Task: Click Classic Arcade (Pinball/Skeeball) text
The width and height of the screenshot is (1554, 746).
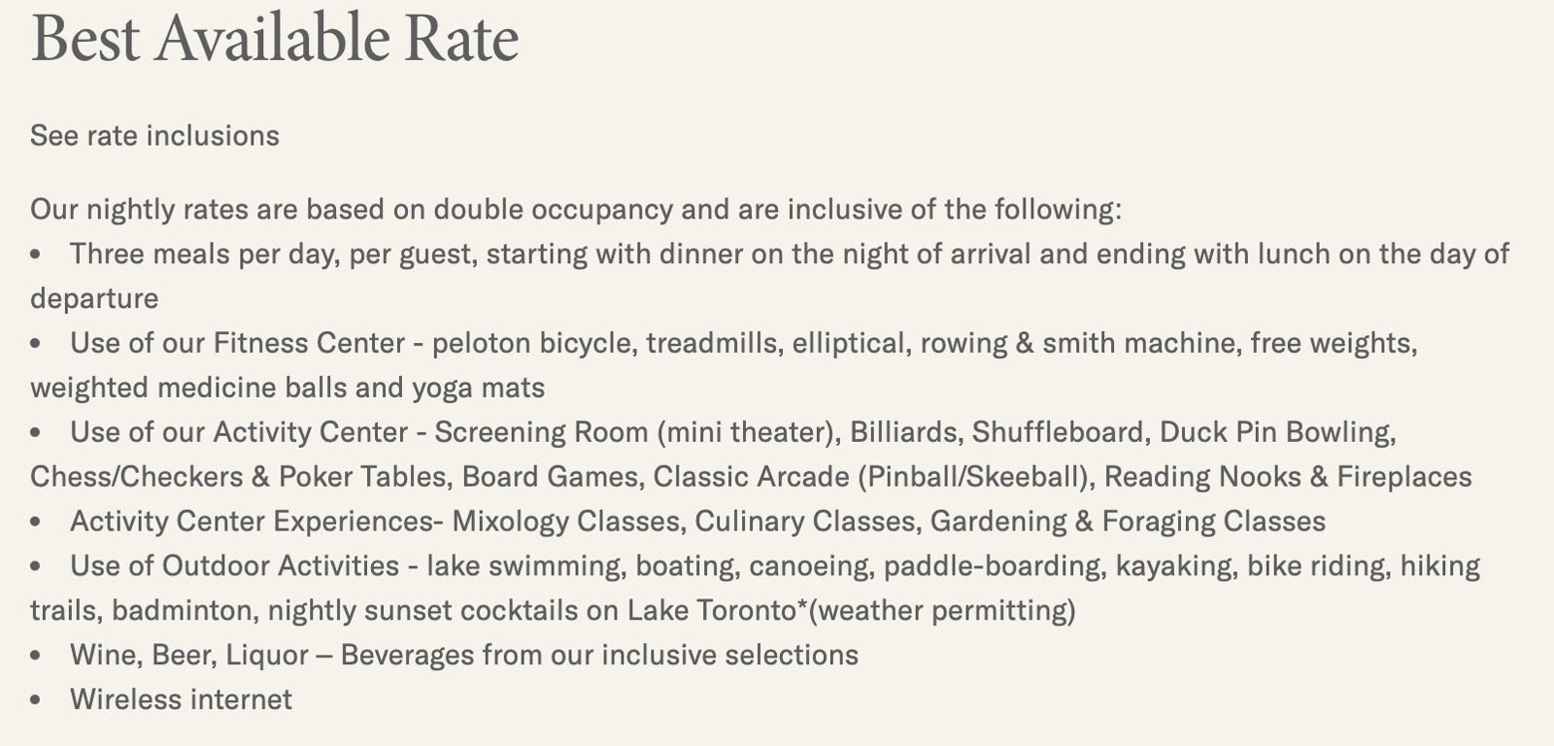Action: point(868,477)
